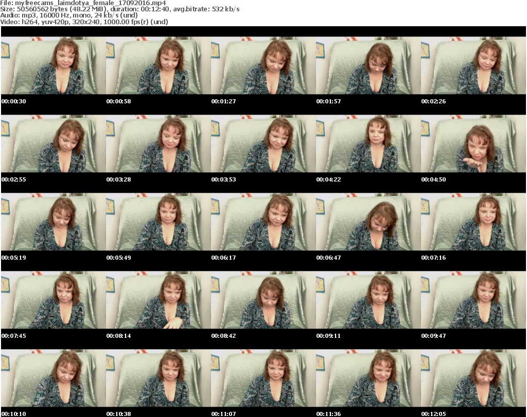Select the thumbnail above timestamp 00:11:07
This screenshot has width=527, height=417.
(263, 378)
